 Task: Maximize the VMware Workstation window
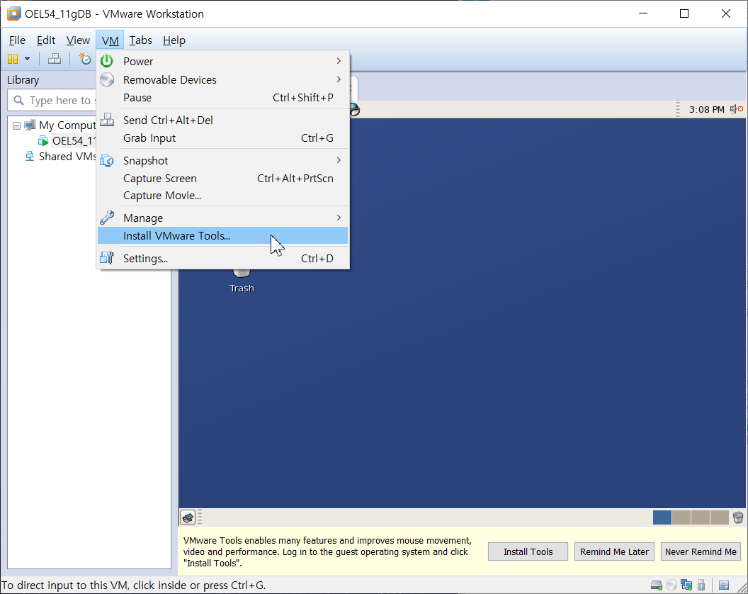point(684,13)
